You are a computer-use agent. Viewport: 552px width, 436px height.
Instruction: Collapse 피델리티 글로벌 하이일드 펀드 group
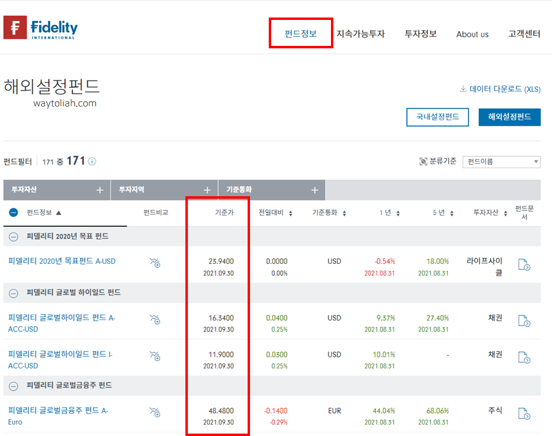13,293
